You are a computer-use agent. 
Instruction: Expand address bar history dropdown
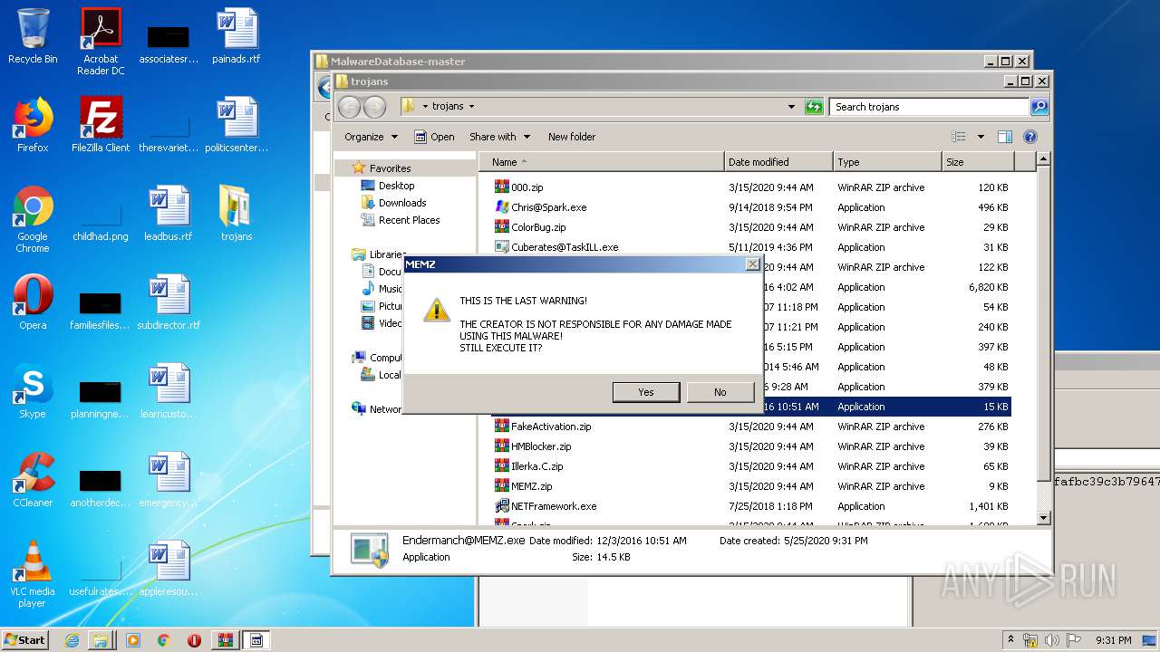pos(793,107)
